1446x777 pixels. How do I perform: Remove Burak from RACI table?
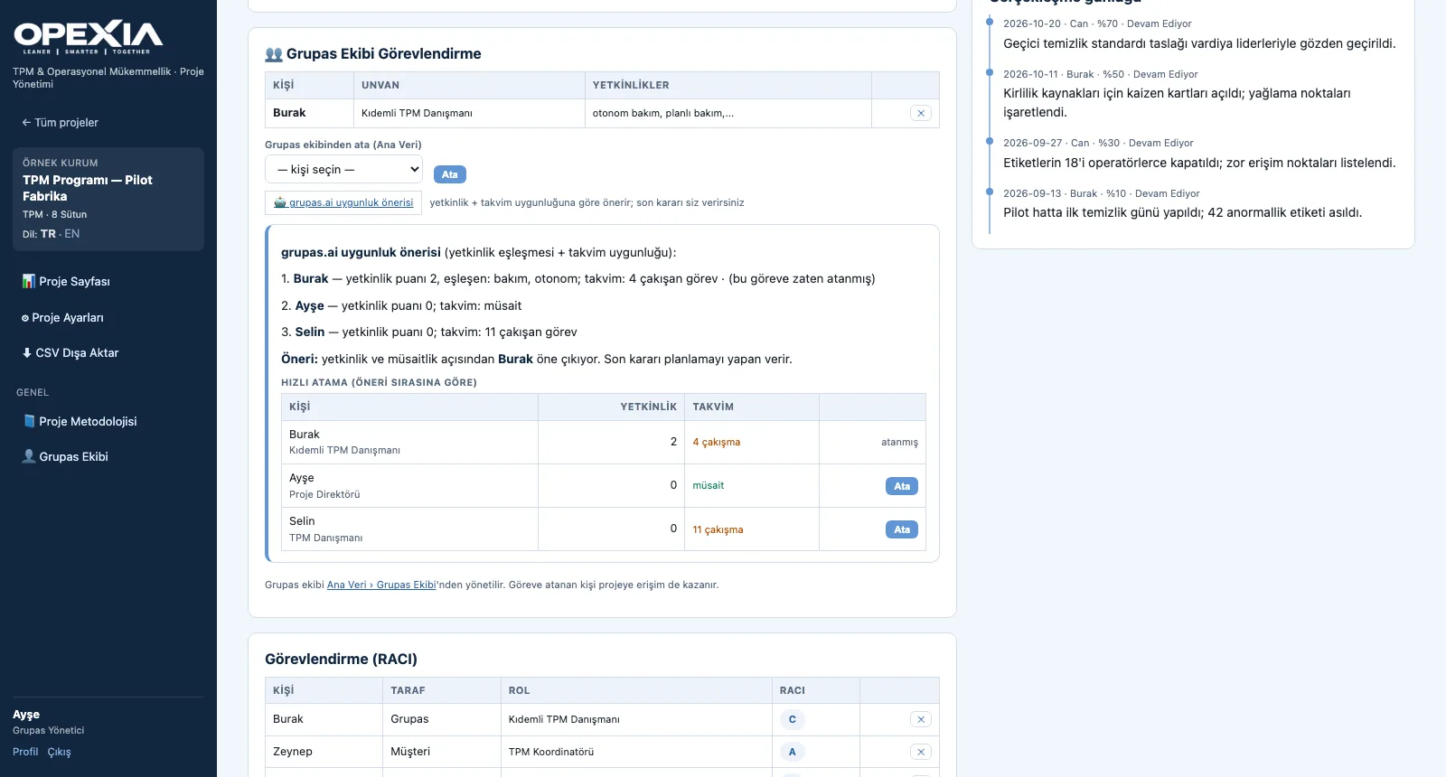pos(921,720)
